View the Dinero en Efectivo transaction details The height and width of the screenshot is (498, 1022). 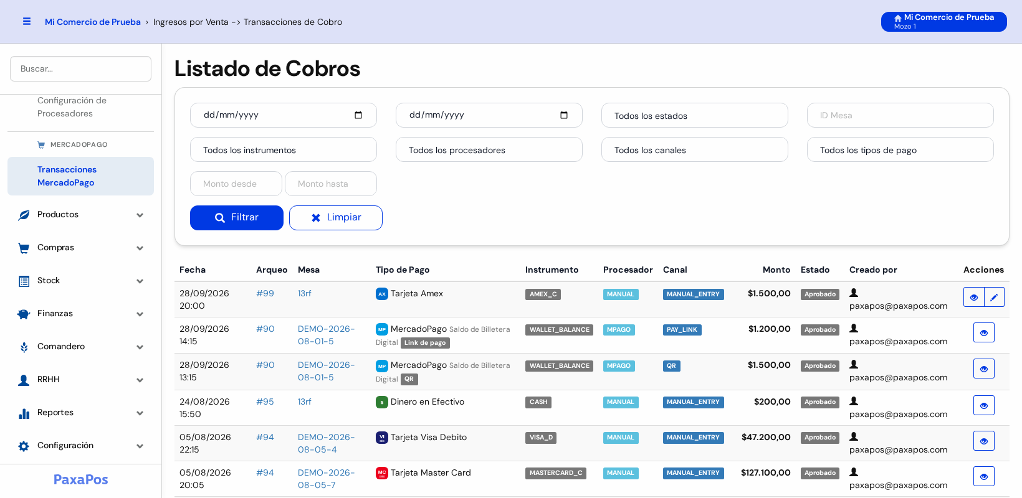983,405
